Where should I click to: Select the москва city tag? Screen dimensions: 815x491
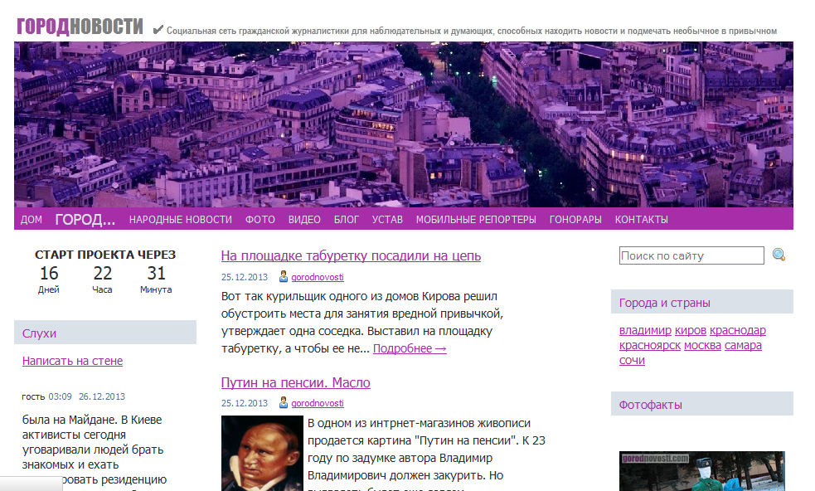pos(702,345)
